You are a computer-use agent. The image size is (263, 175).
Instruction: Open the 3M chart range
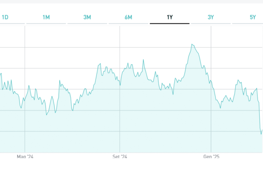[87, 17]
